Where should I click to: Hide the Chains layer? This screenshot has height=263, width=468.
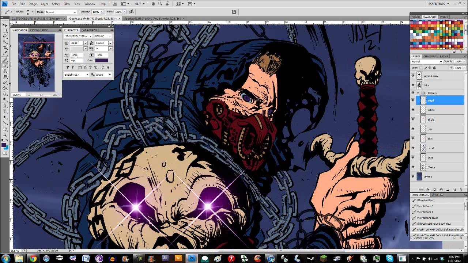413,167
